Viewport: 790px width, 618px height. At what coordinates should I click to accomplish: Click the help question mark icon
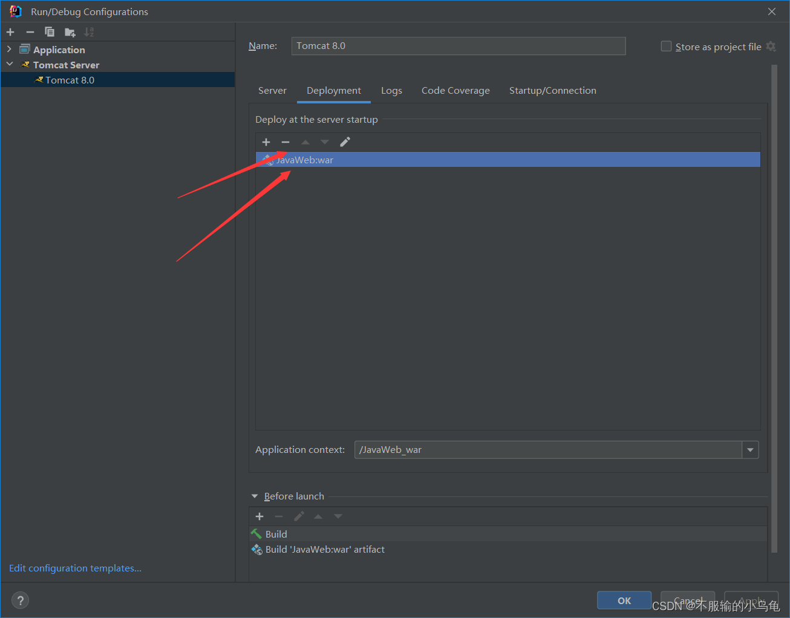coord(20,600)
